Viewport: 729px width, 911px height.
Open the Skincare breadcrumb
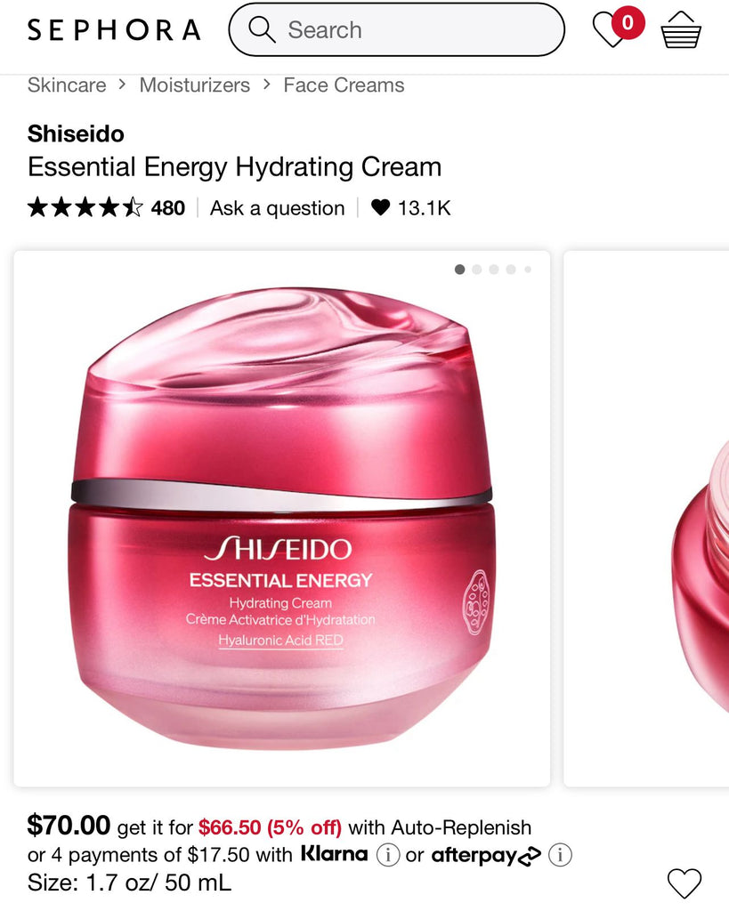pyautogui.click(x=67, y=85)
